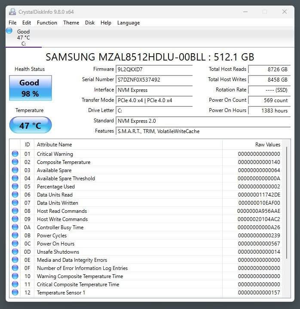The image size is (300, 309).
Task: Click status orb for Percentage Used row
Action: tap(15, 186)
